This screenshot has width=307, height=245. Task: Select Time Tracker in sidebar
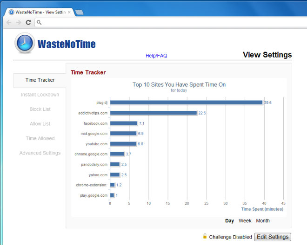pyautogui.click(x=40, y=80)
